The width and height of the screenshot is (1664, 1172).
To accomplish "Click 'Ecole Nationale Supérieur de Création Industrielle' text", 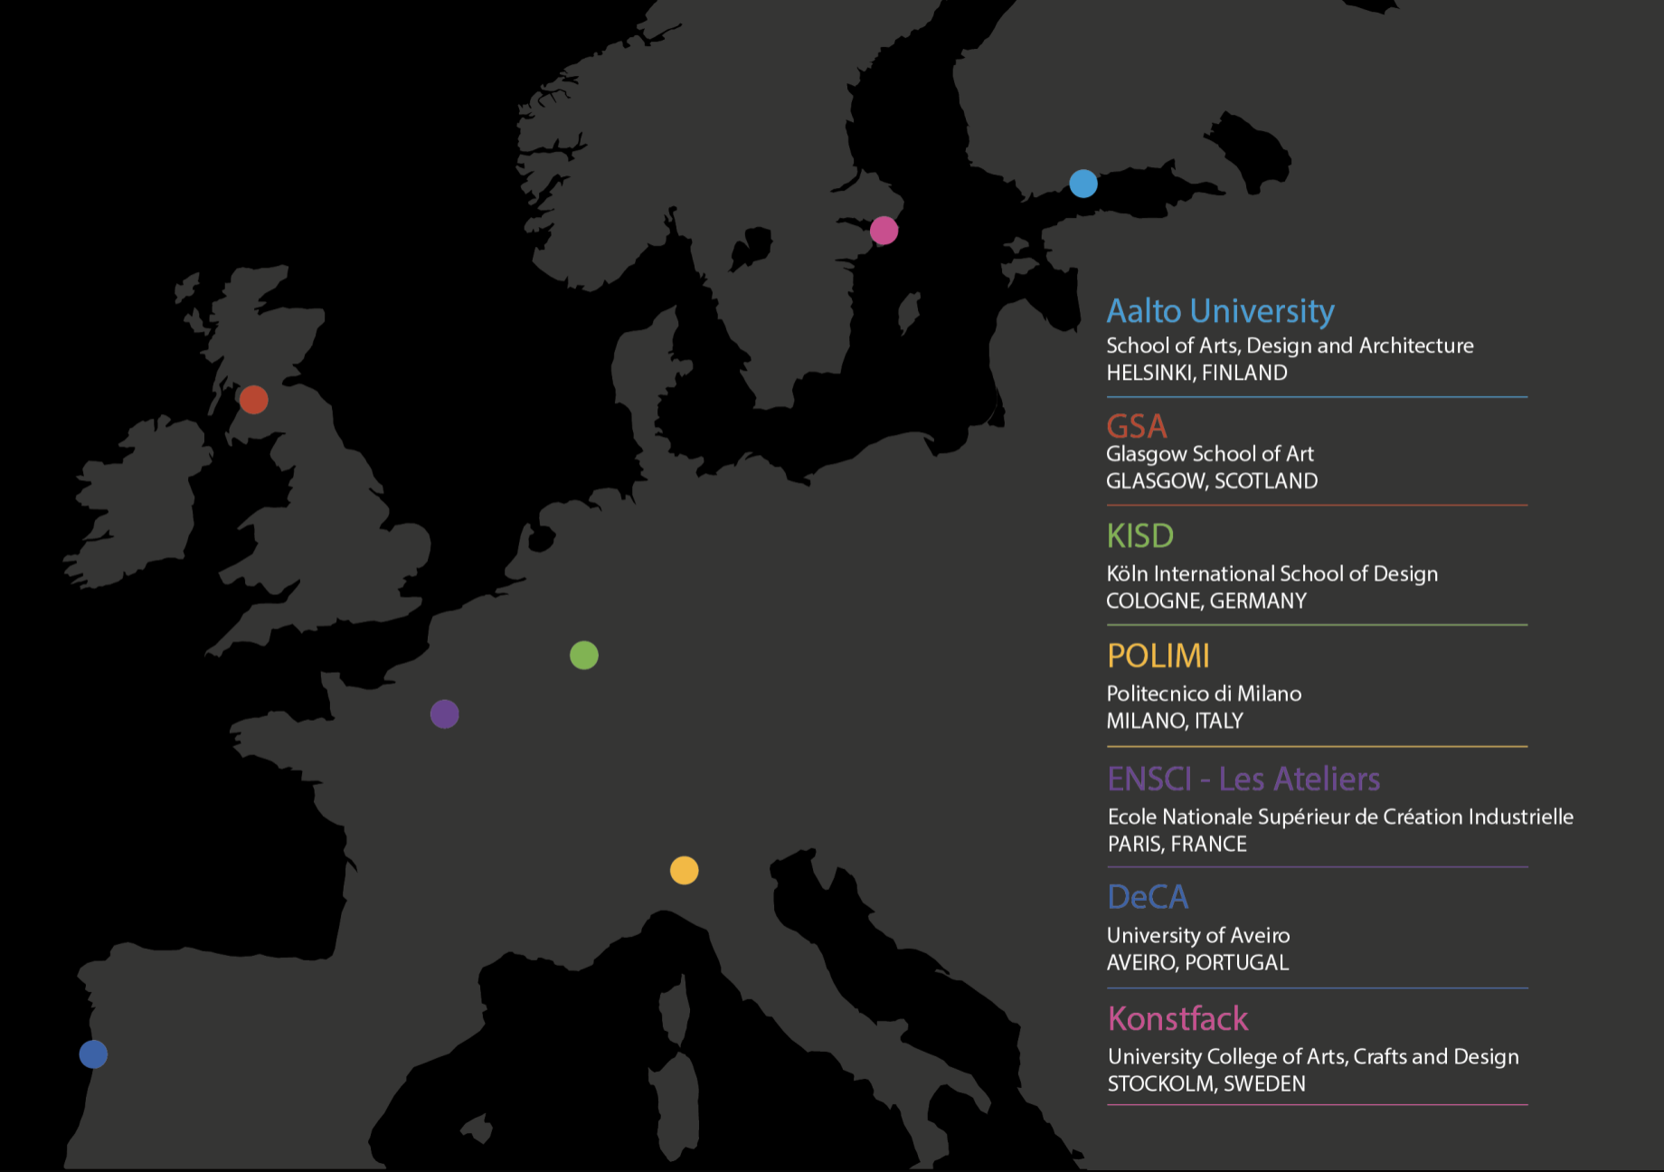I will click(1340, 818).
